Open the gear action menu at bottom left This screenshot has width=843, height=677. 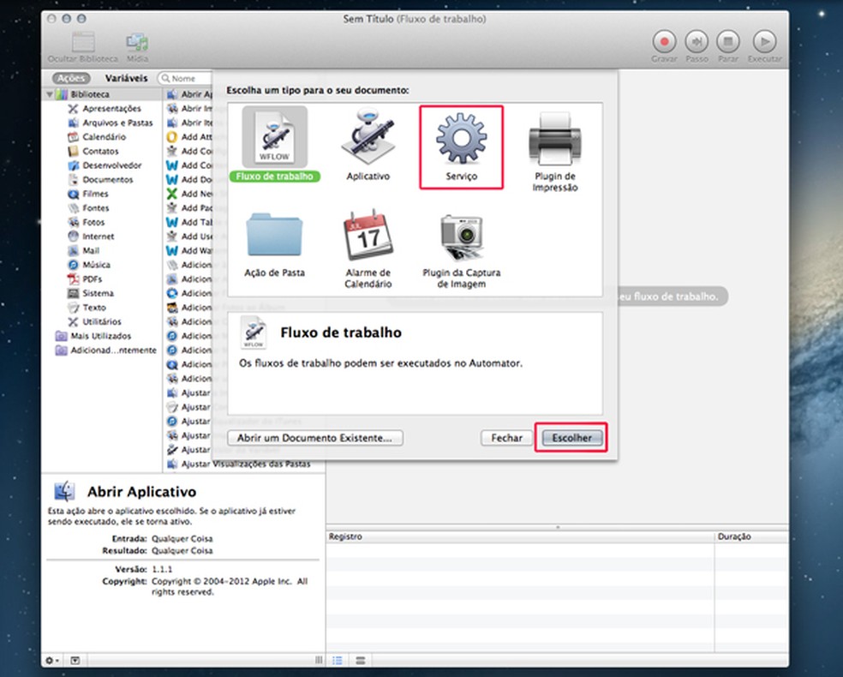pos(50,661)
